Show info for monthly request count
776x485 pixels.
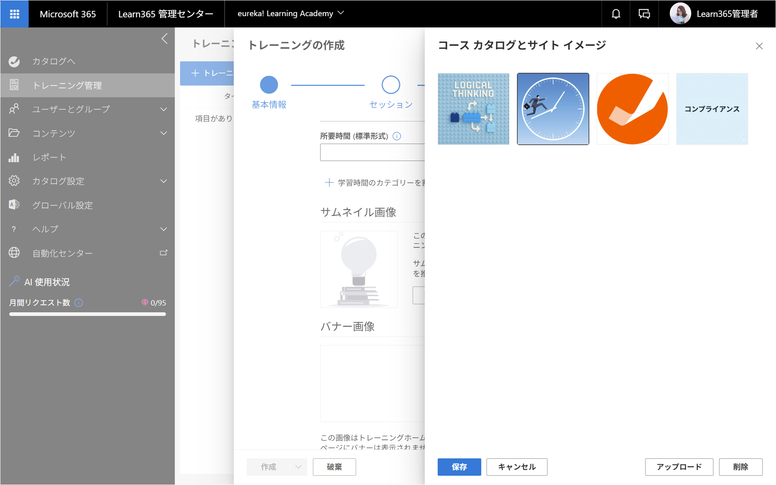79,303
